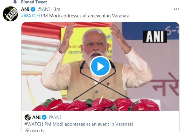This screenshot has width=182, height=132.
Task: Open the pscp.tv link
Action: 37,130
